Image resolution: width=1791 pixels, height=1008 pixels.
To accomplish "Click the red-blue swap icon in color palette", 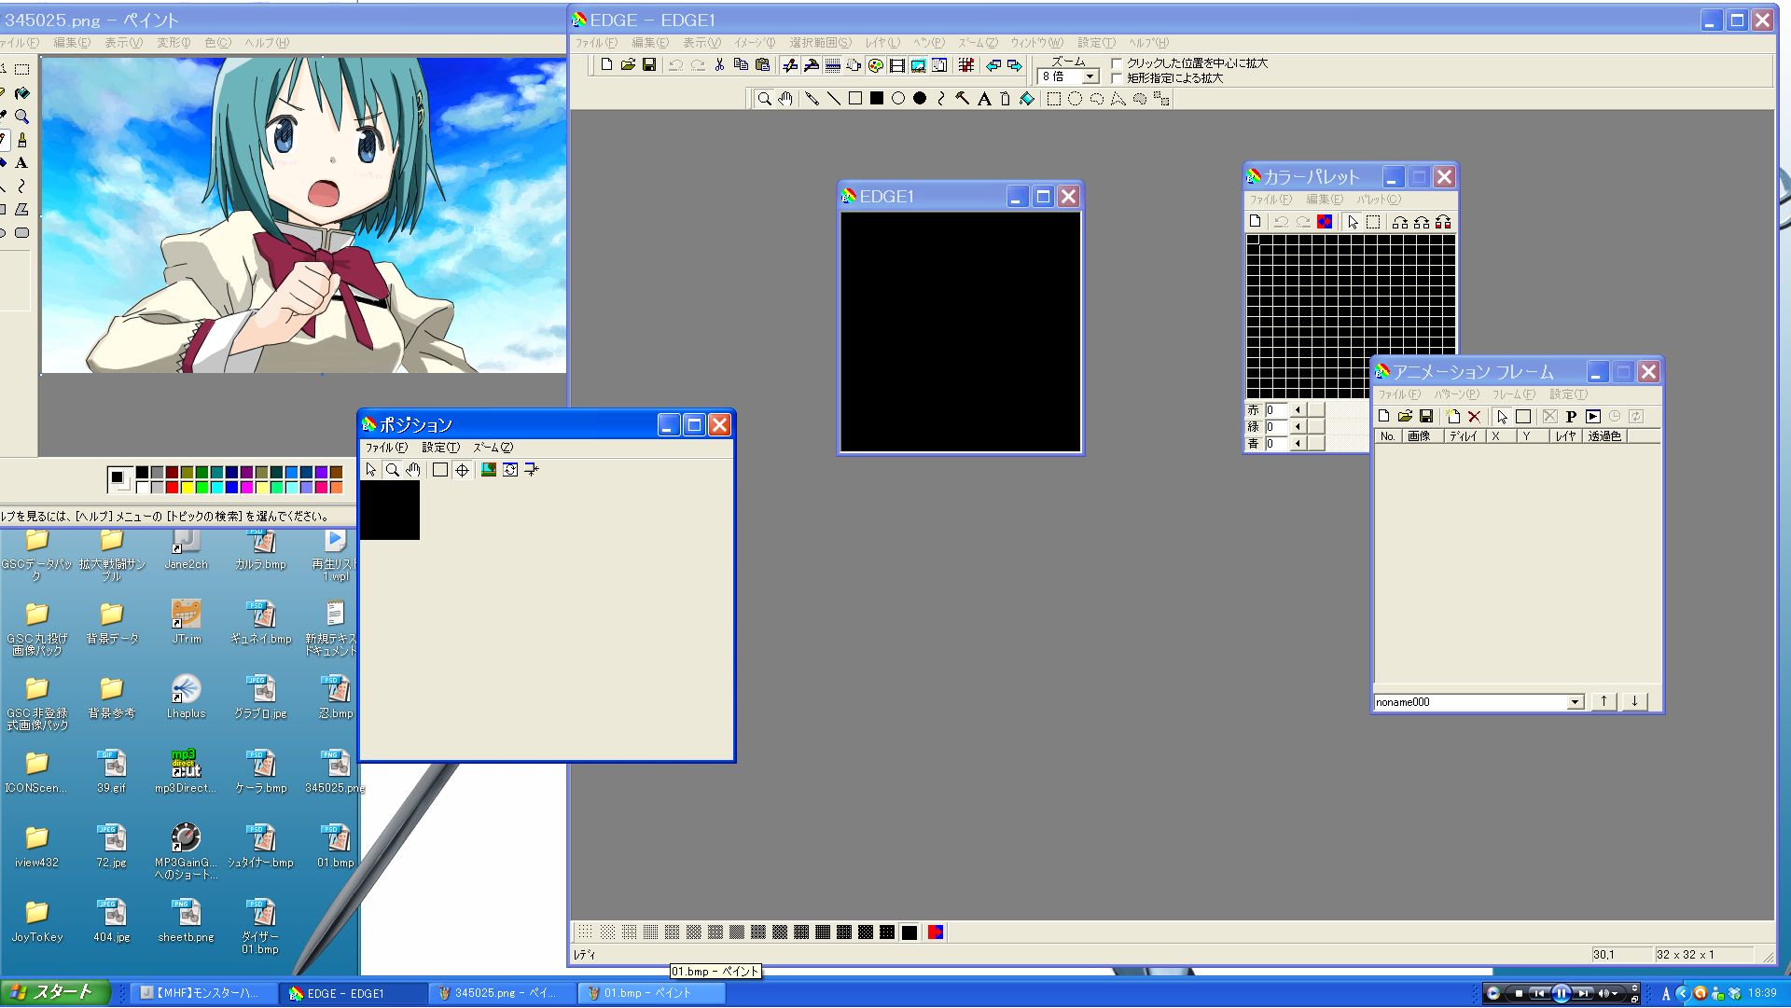I will [x=1325, y=222].
